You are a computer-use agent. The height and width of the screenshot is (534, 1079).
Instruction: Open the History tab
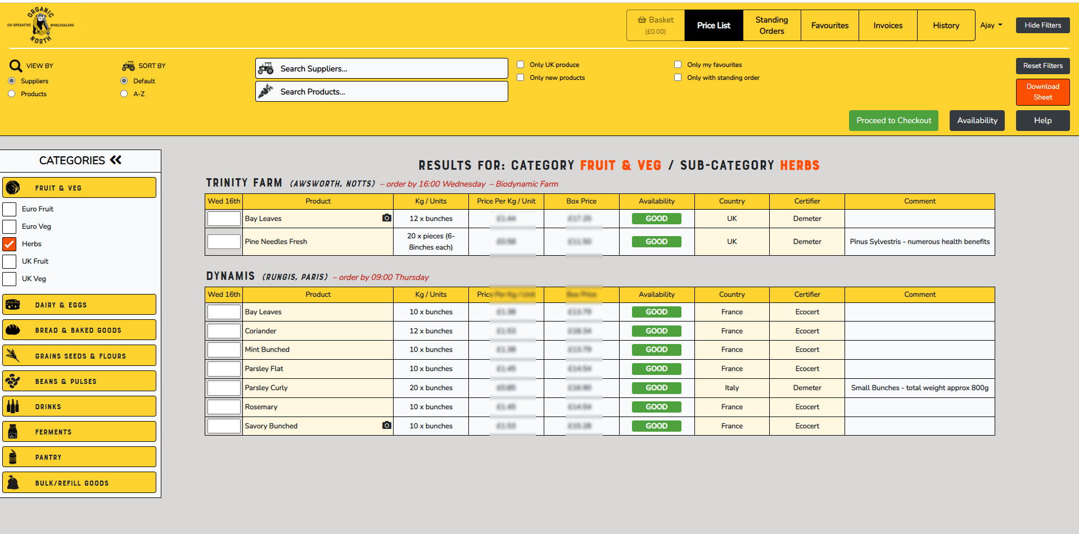coord(946,25)
